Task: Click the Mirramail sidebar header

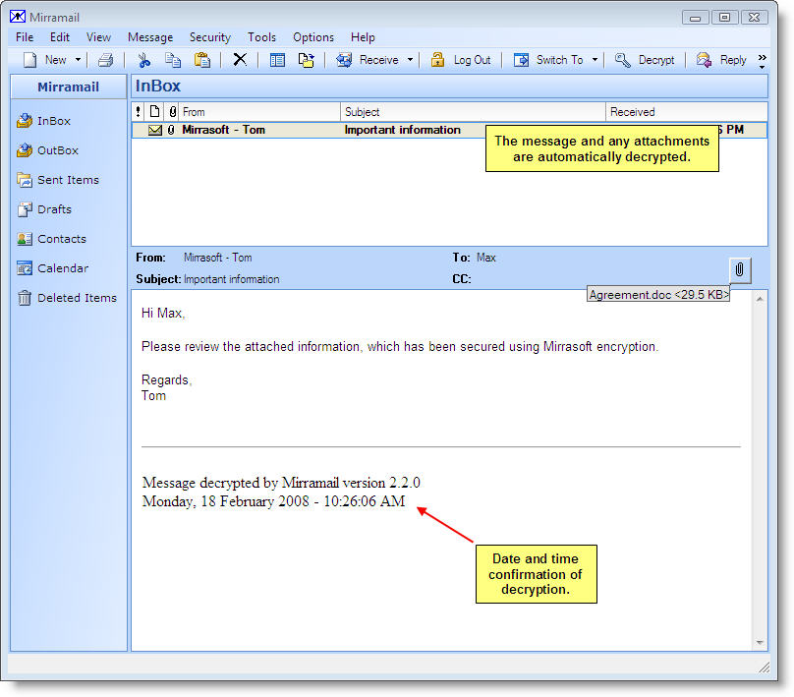Action: pyautogui.click(x=69, y=87)
